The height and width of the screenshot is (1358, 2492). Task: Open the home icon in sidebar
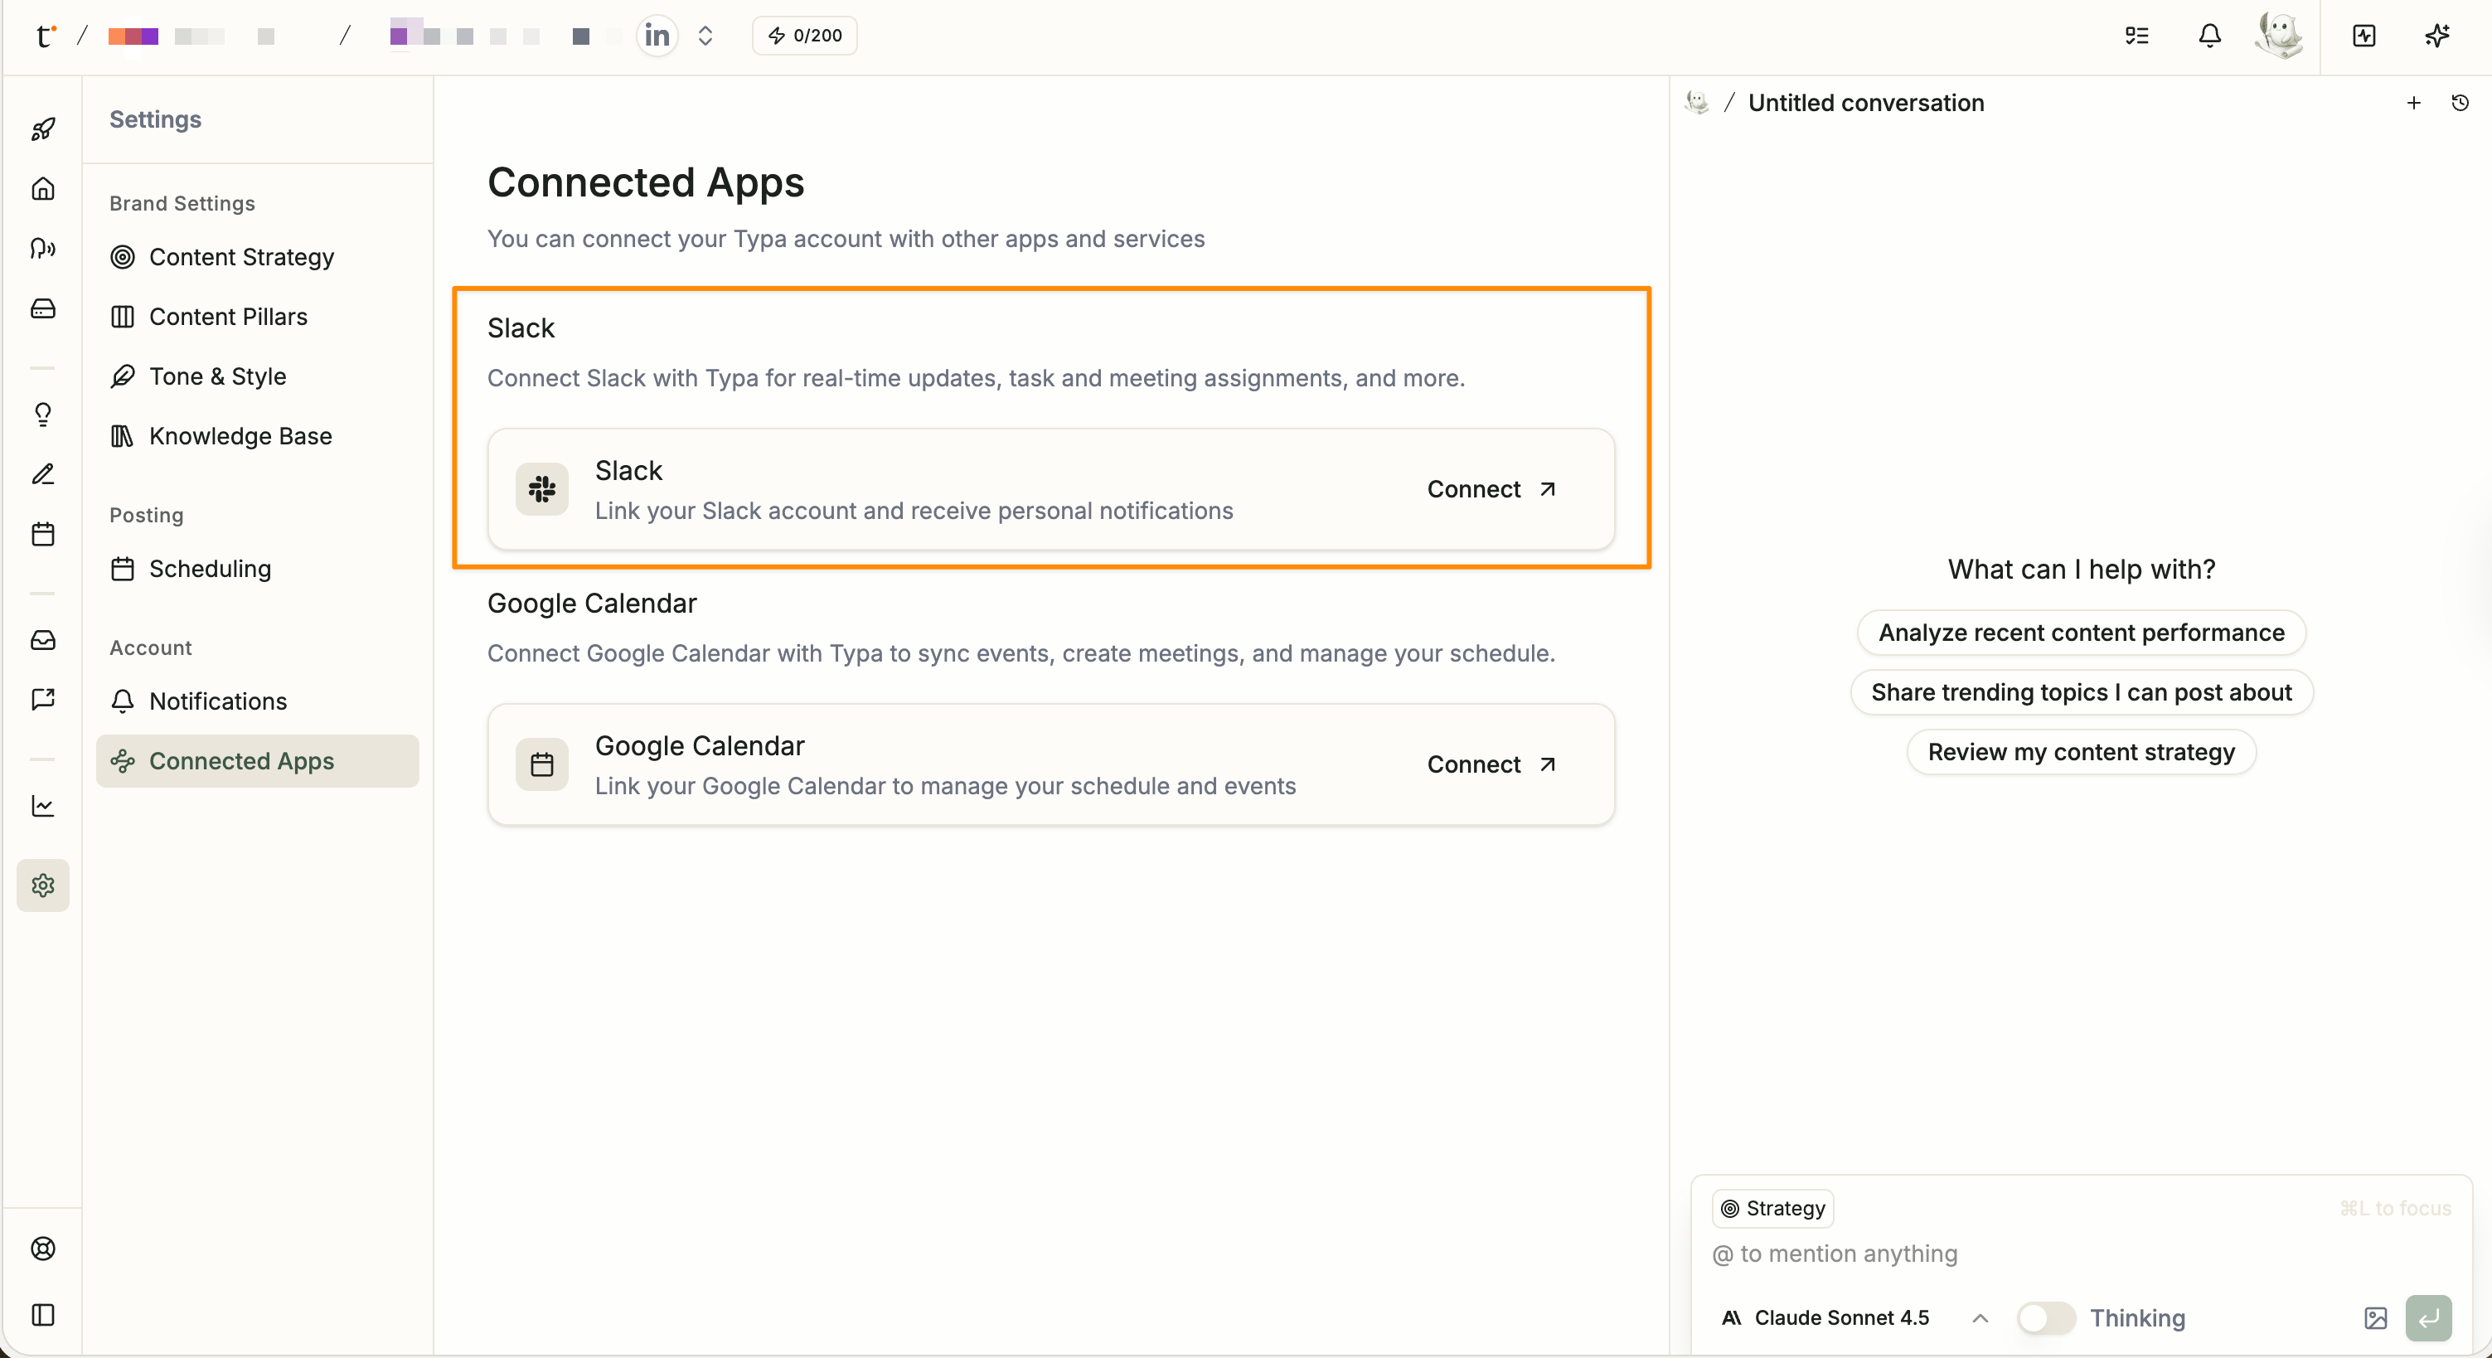[42, 189]
